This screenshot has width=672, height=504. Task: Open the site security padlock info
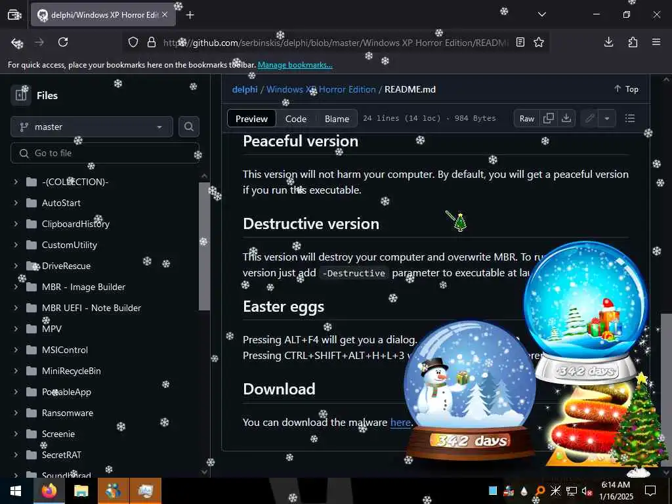click(152, 43)
